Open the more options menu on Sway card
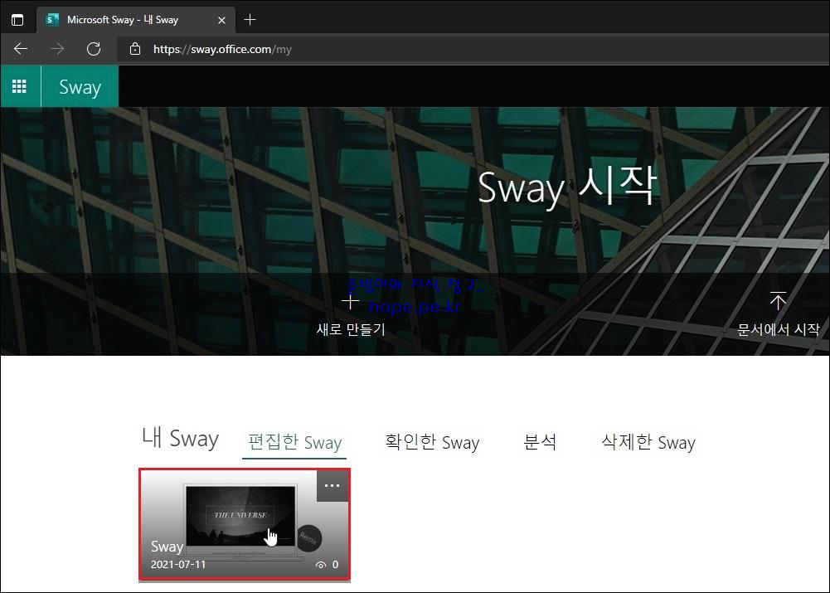 (332, 485)
